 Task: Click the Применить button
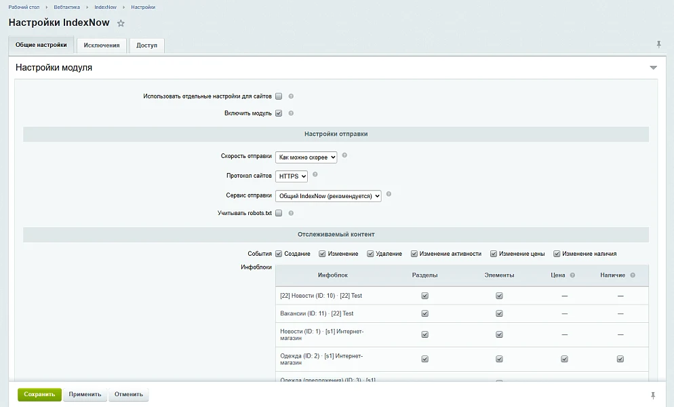point(85,394)
